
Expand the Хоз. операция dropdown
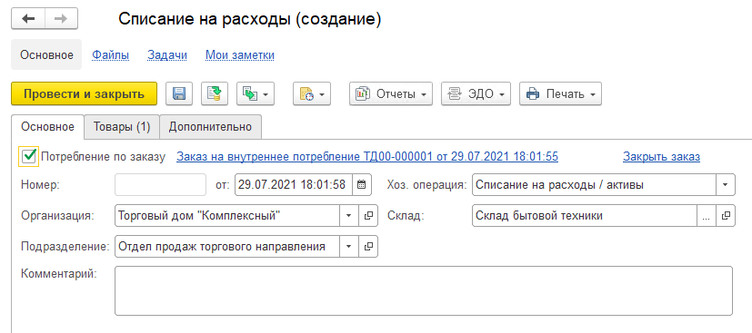coord(725,185)
